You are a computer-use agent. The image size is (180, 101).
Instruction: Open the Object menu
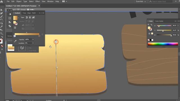tap(19, 1)
